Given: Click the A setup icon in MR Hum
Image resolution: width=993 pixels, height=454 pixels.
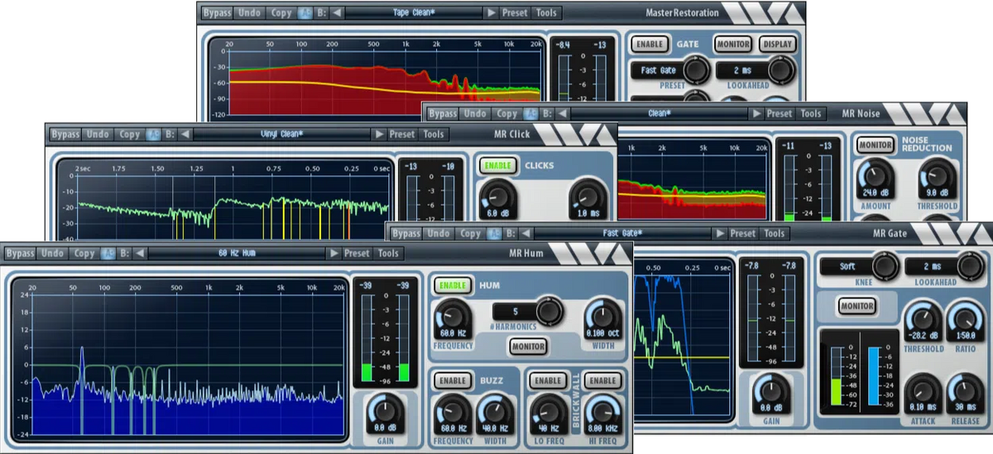Looking at the screenshot, I should click(x=108, y=253).
